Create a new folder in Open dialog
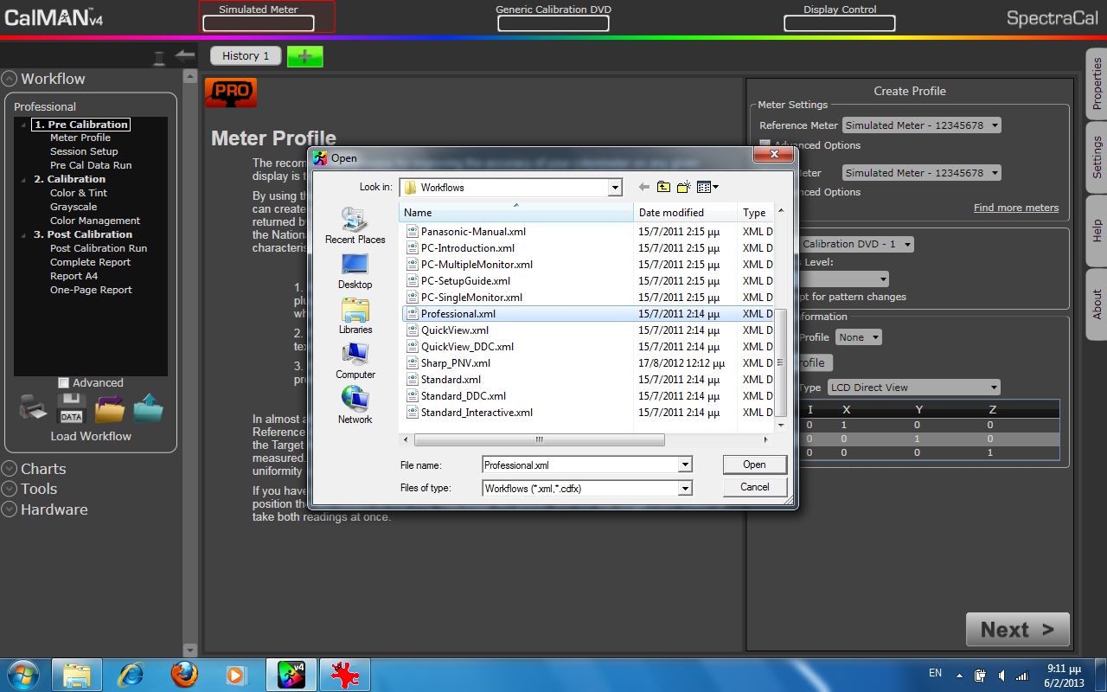 [684, 187]
